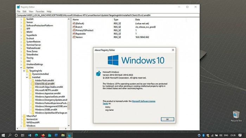Expand the Time Zones key

[x=21, y=51]
